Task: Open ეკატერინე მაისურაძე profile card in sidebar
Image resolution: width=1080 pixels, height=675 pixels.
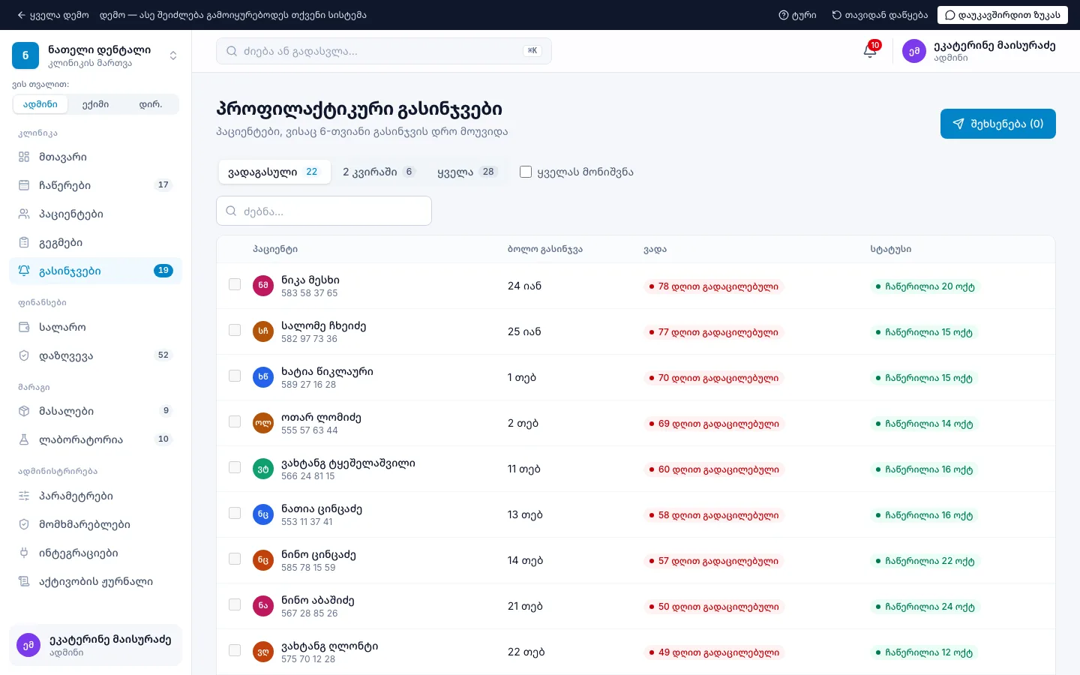Action: (x=95, y=645)
